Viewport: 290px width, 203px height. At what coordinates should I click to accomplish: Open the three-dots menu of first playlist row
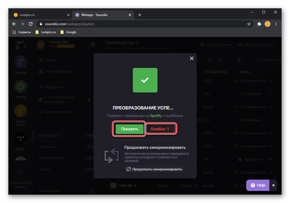[x=271, y=81]
